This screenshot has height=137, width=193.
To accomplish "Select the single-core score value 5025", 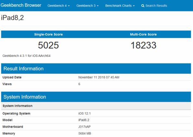I will [x=48, y=45].
